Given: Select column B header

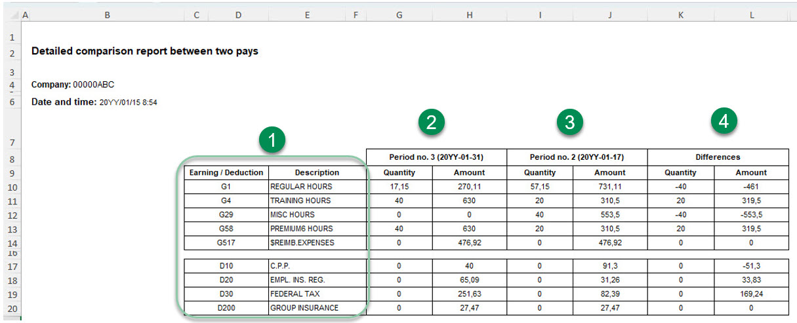Looking at the screenshot, I should [107, 14].
